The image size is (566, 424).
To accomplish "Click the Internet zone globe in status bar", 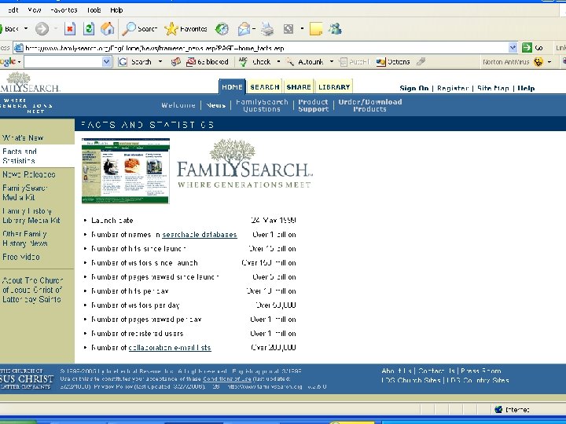I will (x=498, y=409).
